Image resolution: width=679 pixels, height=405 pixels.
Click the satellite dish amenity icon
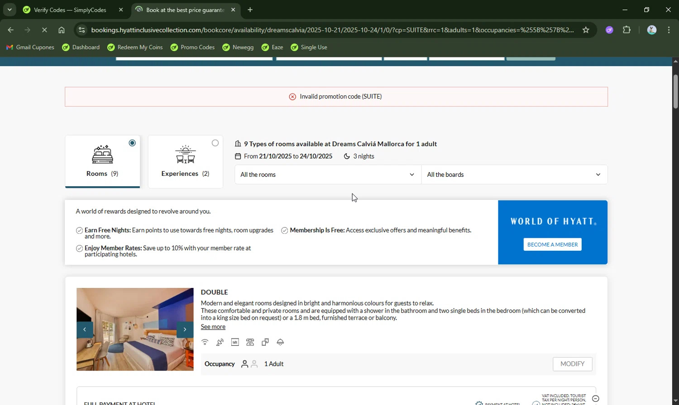(x=220, y=342)
